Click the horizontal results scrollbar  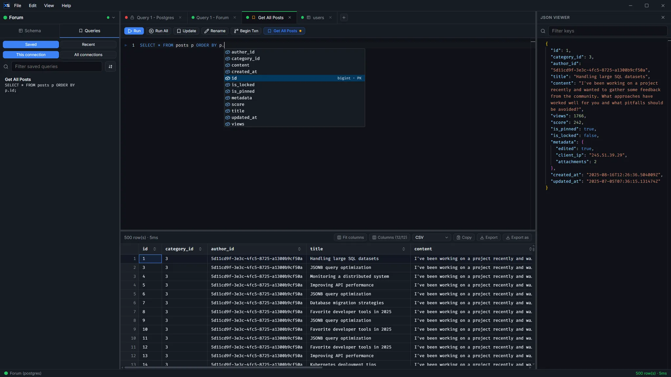(223, 368)
